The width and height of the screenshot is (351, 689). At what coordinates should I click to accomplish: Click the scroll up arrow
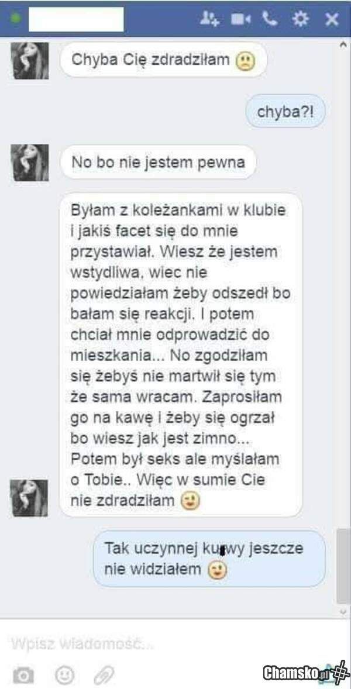(343, 44)
